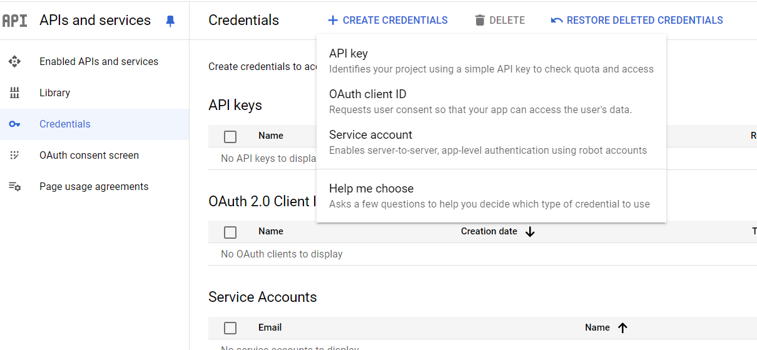This screenshot has width=757, height=350.
Task: Click the restore arrow icon
Action: tap(557, 21)
